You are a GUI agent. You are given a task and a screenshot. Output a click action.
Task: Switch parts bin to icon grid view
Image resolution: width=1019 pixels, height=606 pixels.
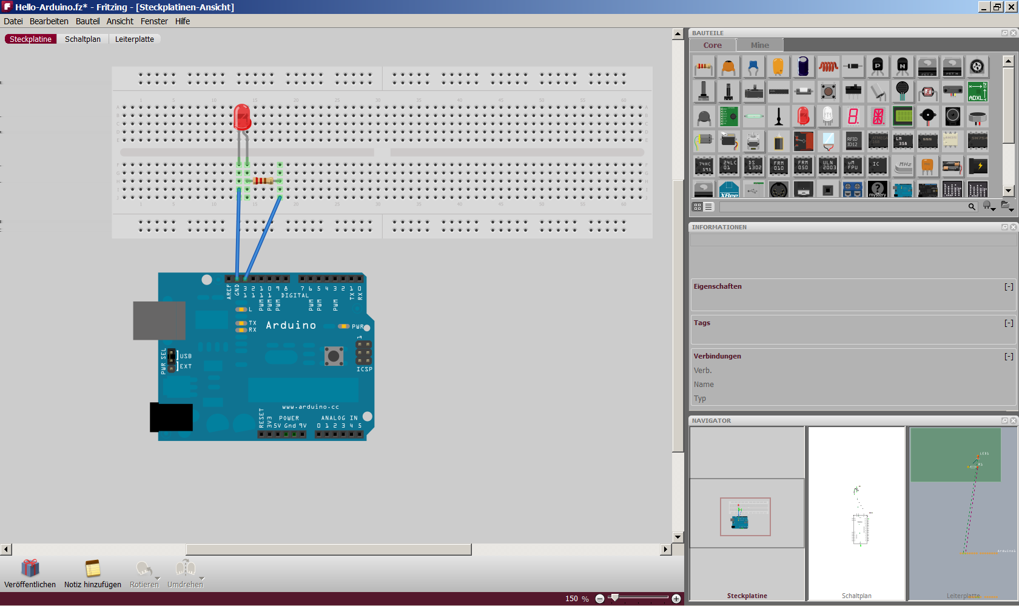[x=698, y=207]
